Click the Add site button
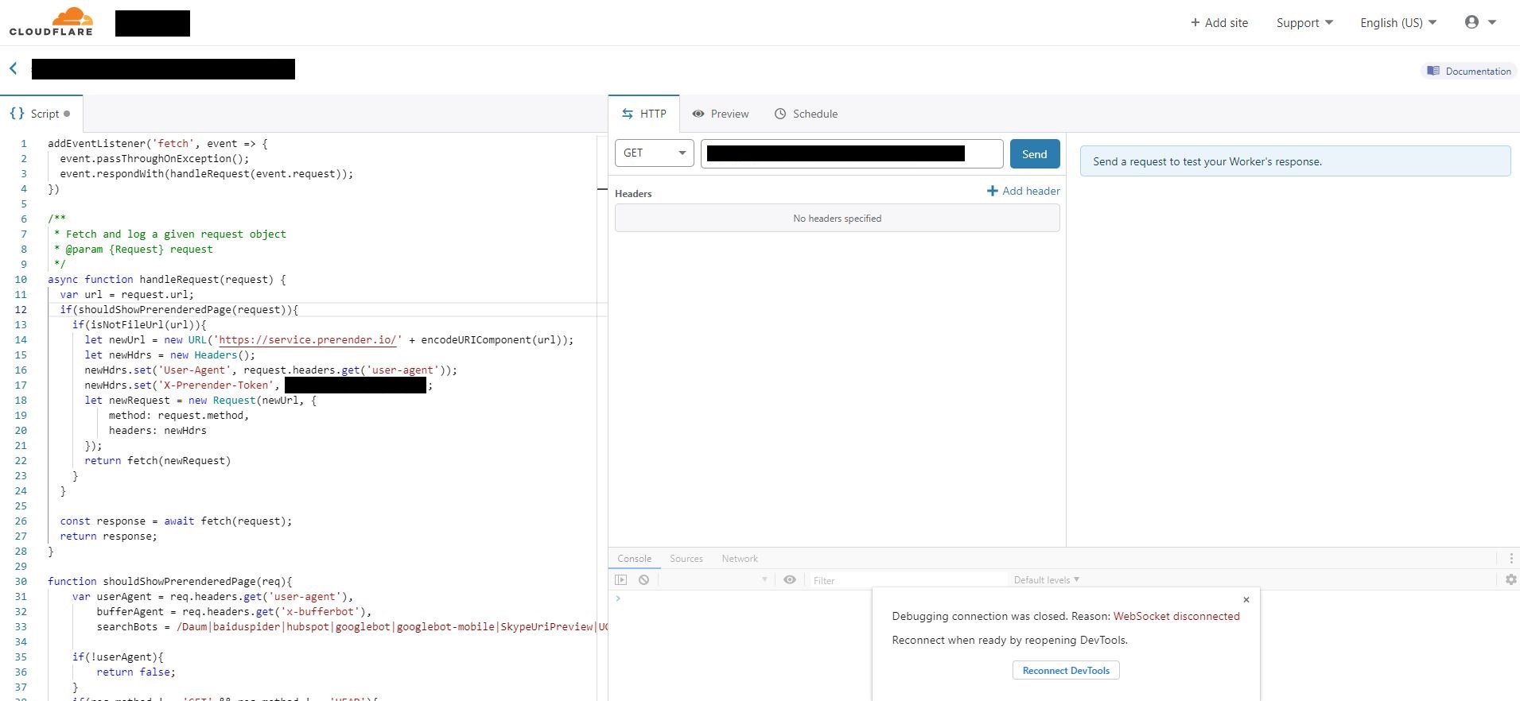The height and width of the screenshot is (701, 1520). (x=1219, y=23)
